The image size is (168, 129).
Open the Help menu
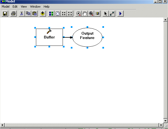click(x=47, y=7)
